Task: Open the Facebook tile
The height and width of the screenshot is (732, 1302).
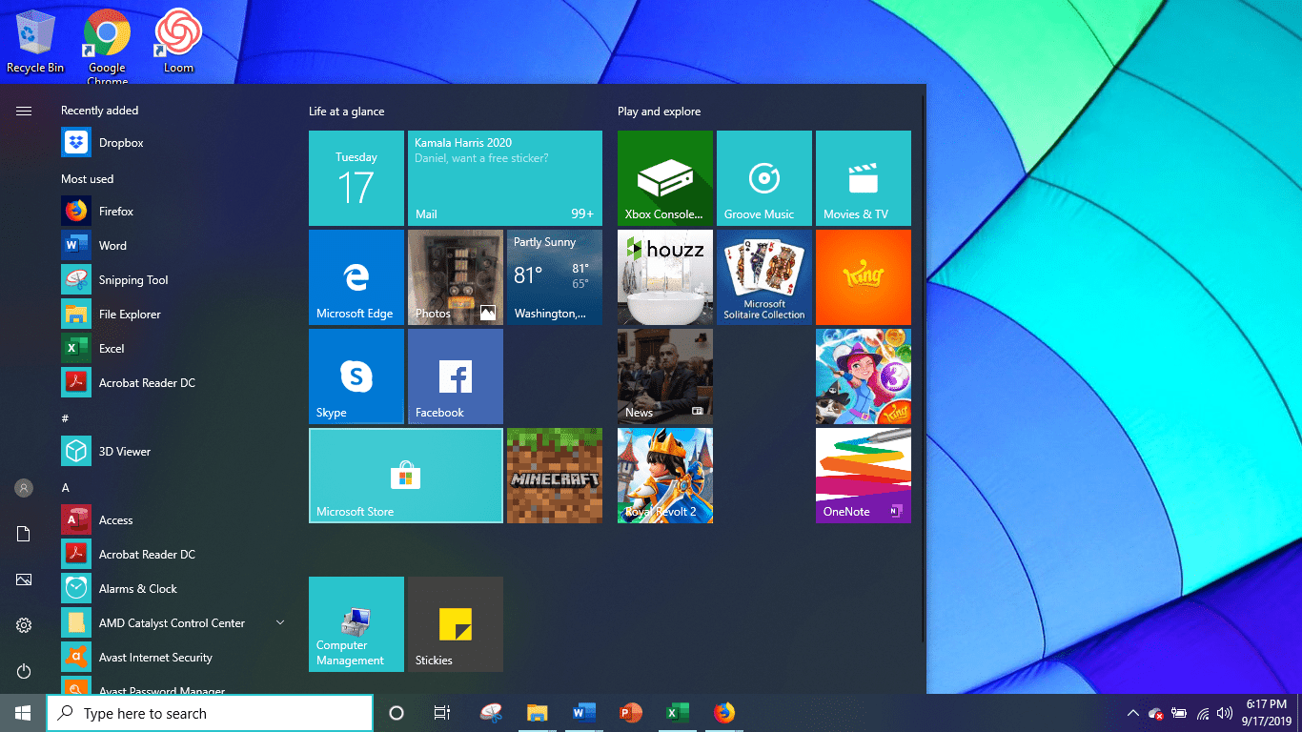Action: tap(456, 376)
